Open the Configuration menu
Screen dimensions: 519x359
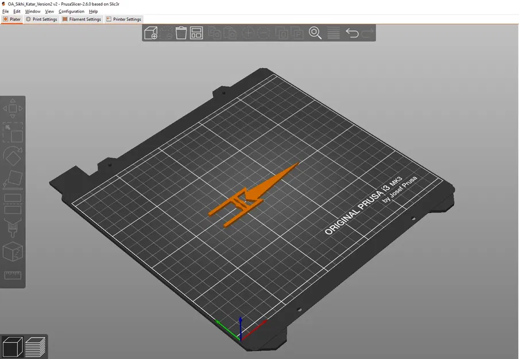71,11
